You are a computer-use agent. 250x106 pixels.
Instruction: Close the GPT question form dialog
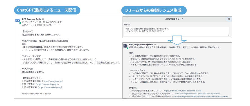[x=229, y=19]
